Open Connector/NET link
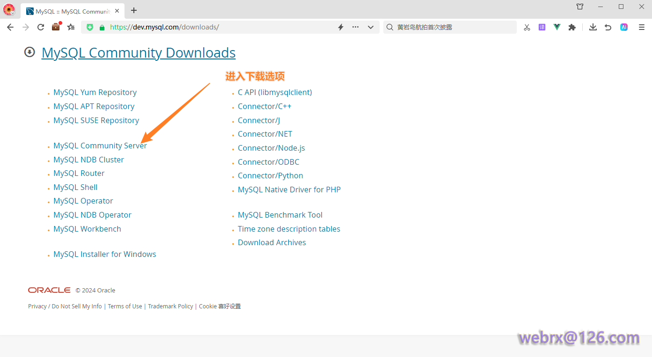Image resolution: width=652 pixels, height=357 pixels. [265, 134]
